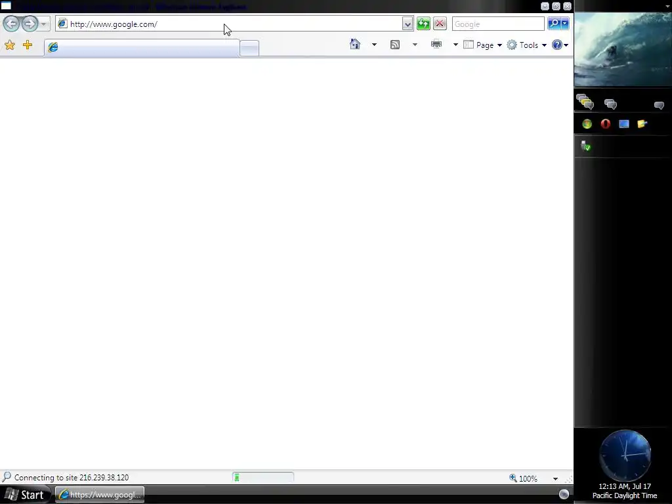Launch the green globe browser icon in the sidebar
The image size is (672, 504).
coord(587,124)
